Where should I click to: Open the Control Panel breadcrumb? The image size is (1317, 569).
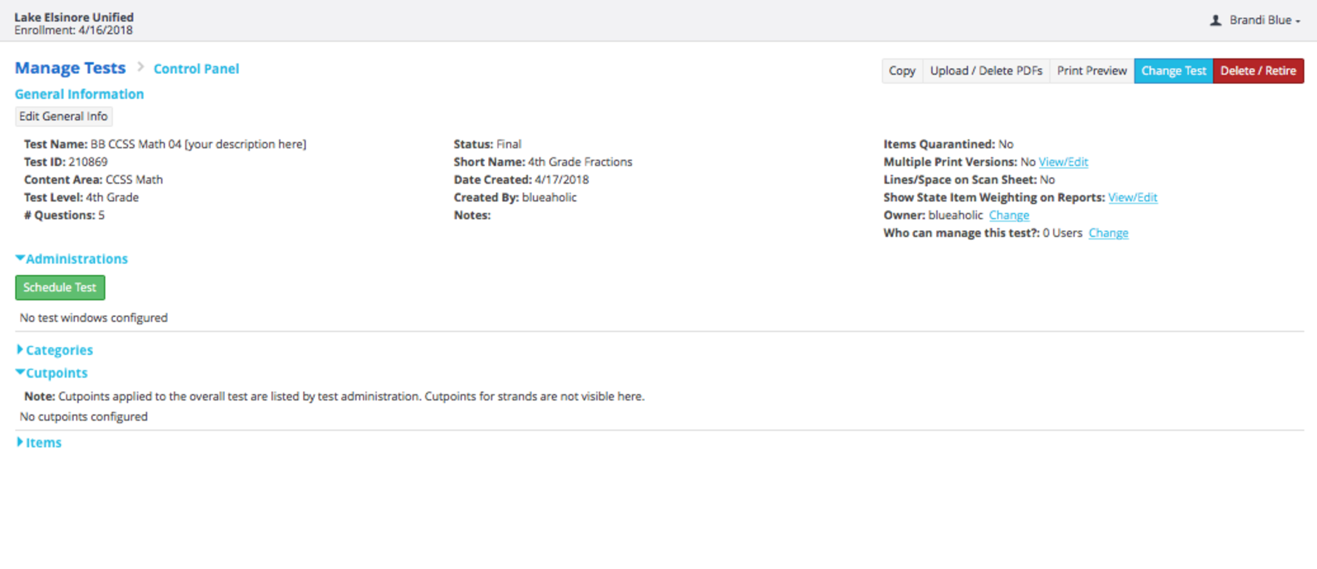pyautogui.click(x=196, y=69)
